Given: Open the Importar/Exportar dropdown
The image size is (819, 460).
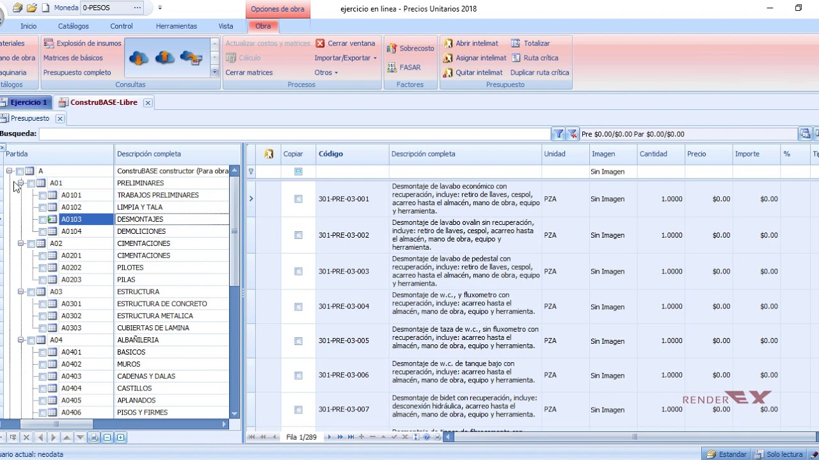Looking at the screenshot, I should (346, 58).
